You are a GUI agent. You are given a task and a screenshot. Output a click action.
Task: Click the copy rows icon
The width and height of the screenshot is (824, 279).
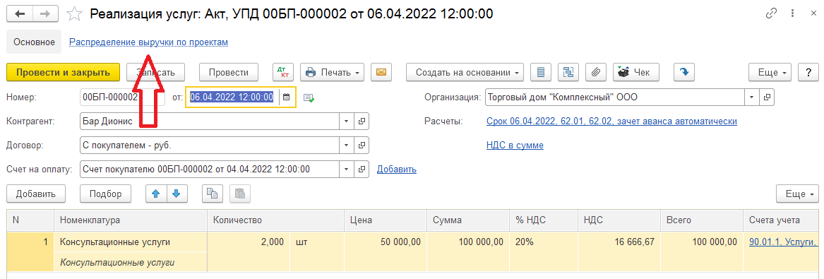tap(213, 194)
